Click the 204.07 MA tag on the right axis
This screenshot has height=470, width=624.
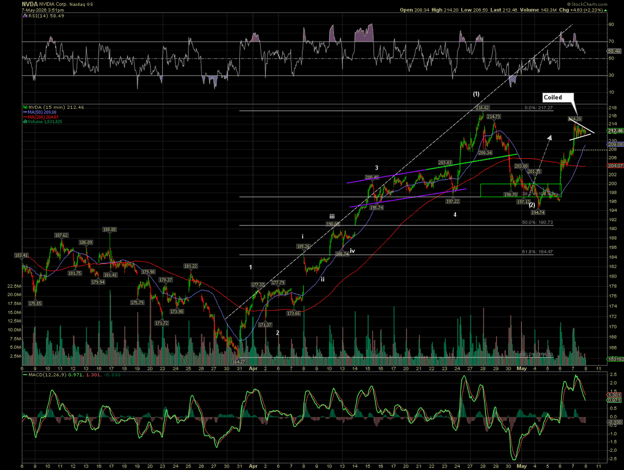(x=615, y=166)
